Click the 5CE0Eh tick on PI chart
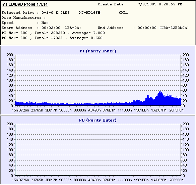Image resolution: width=196 pixels, height=185 pixels. pos(65,110)
